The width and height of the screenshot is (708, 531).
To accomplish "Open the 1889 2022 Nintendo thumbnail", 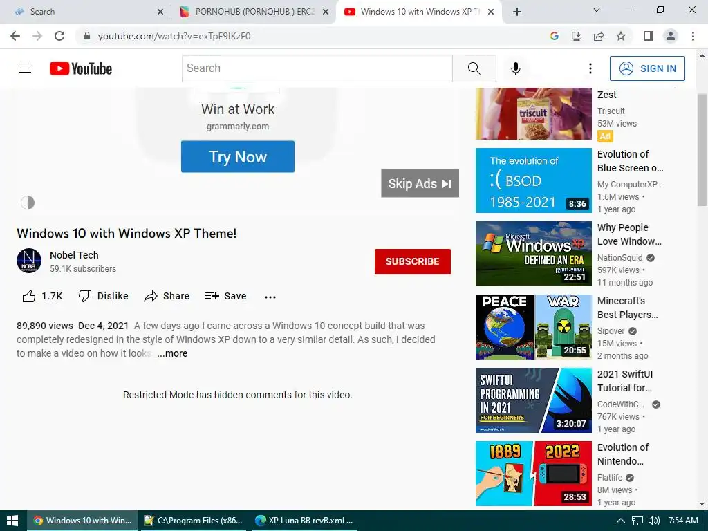I will tap(533, 474).
